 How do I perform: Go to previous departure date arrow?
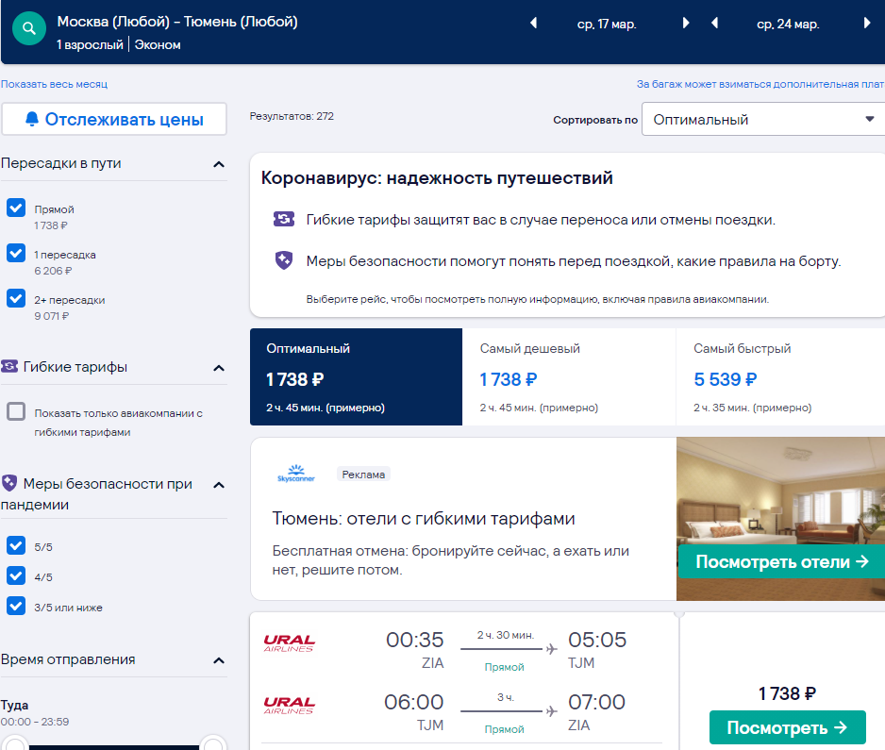coord(533,24)
